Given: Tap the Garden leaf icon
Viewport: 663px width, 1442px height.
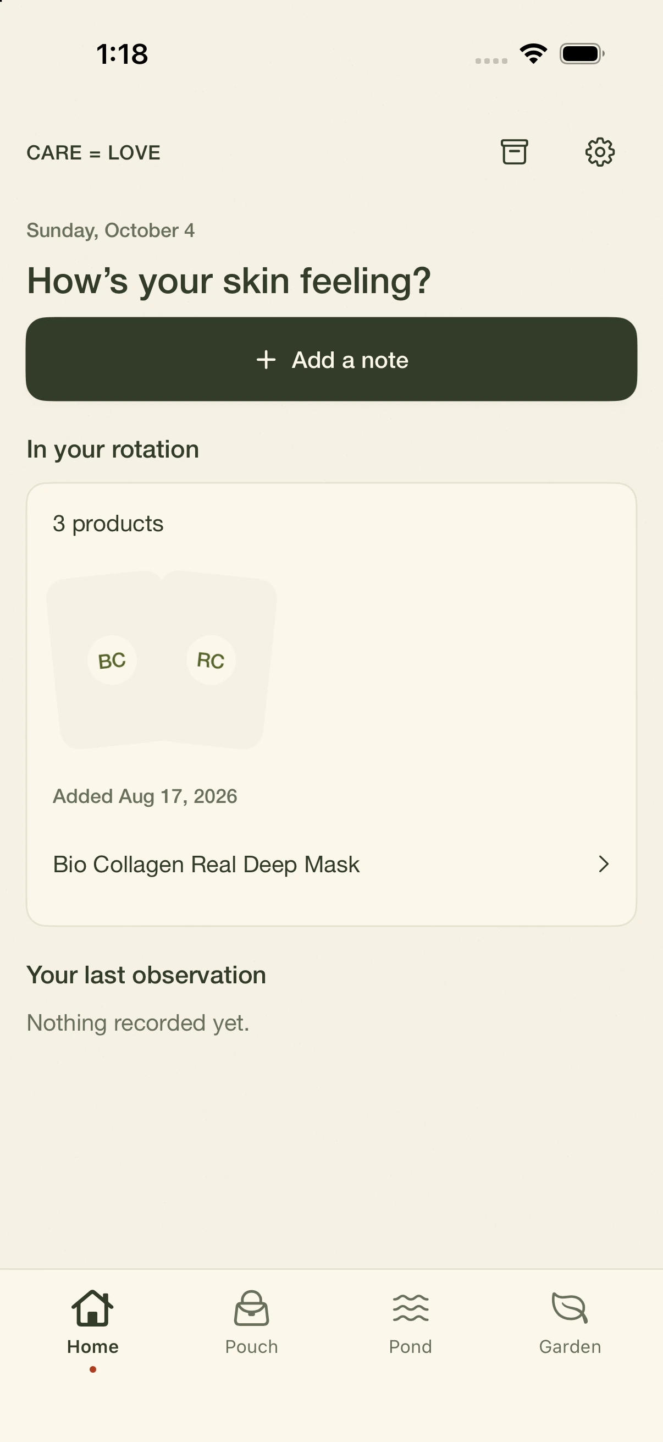Looking at the screenshot, I should [x=570, y=1308].
